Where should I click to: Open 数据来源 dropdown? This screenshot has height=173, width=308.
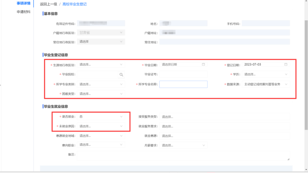coord(266,84)
